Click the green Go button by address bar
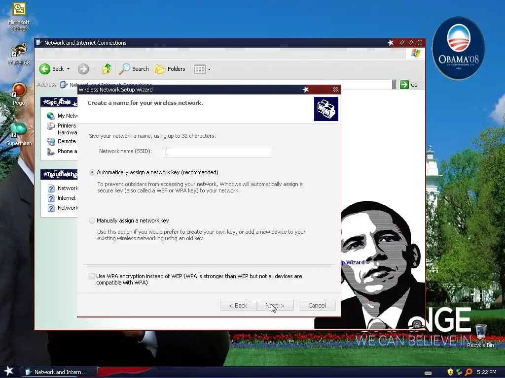This screenshot has height=378, width=505. pos(409,85)
